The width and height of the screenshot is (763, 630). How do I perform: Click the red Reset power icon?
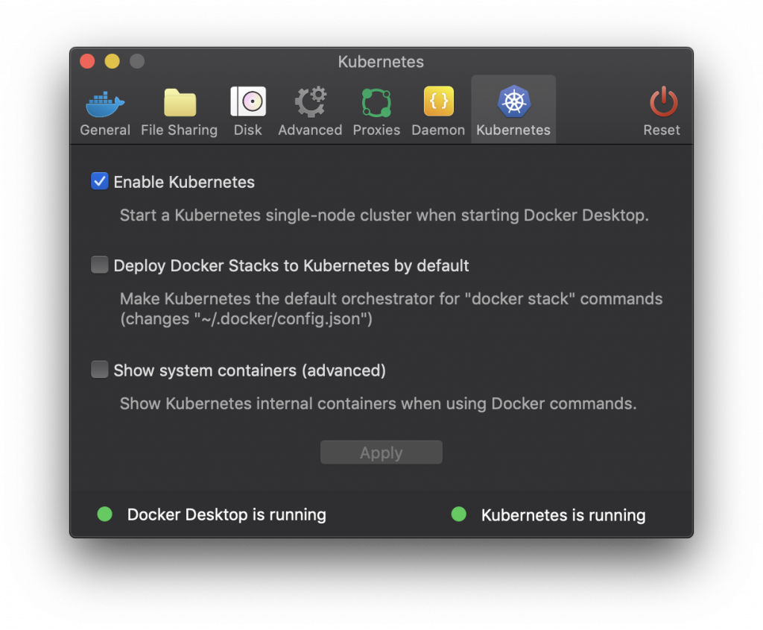pos(662,102)
